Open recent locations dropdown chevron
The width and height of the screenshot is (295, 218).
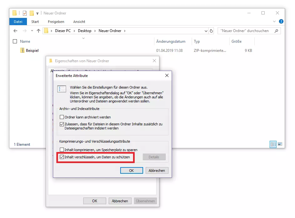[x=32, y=30]
